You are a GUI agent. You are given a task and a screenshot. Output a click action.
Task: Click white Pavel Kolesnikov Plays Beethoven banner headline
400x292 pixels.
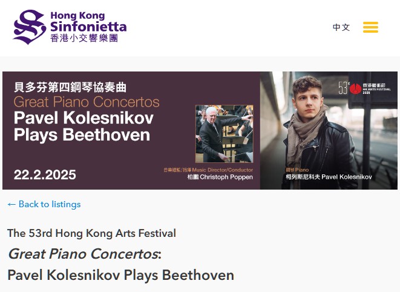[x=84, y=125]
